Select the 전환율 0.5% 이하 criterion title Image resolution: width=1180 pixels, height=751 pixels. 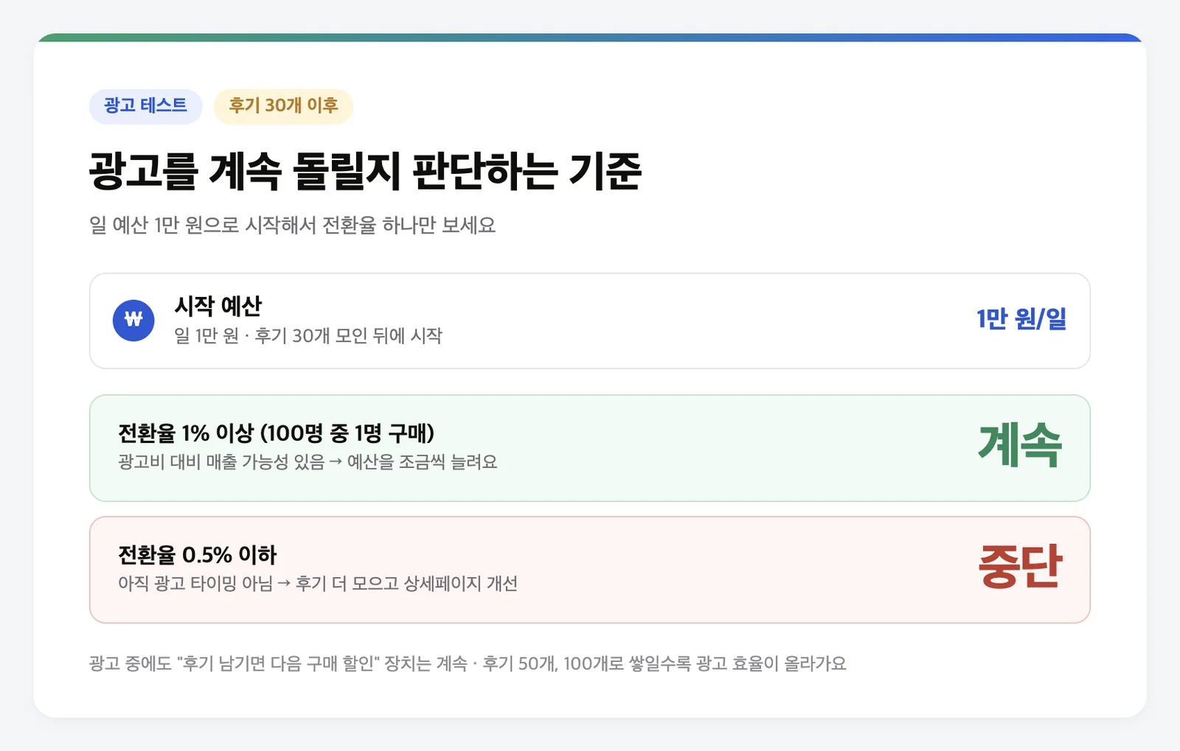pyautogui.click(x=197, y=555)
